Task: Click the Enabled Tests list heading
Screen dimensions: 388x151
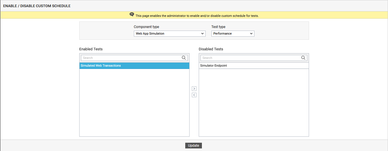Action: click(x=91, y=49)
